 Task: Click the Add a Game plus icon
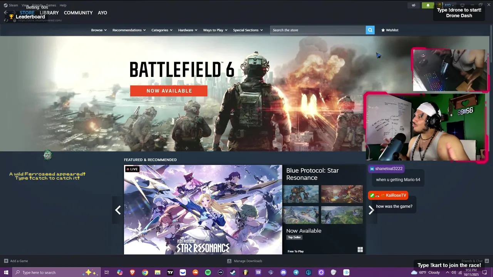[x=6, y=261]
